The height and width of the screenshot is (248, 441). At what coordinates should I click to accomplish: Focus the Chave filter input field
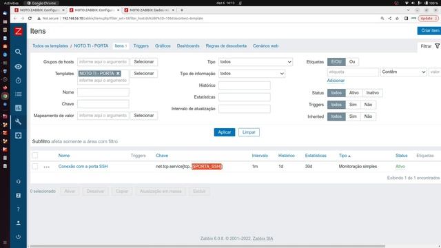point(103,104)
